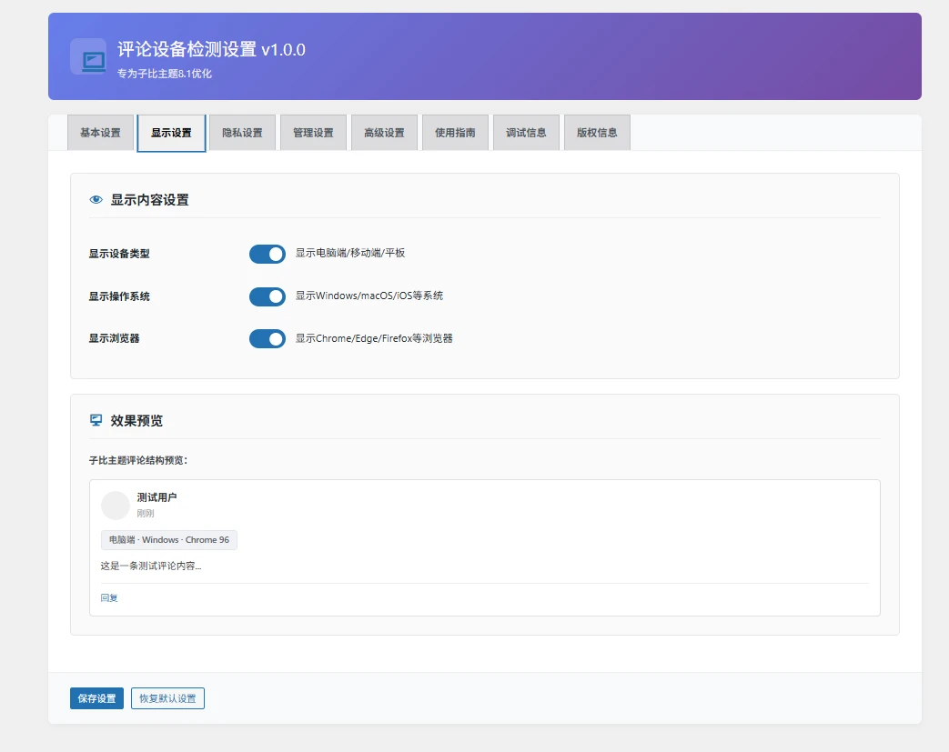This screenshot has width=949, height=752.
Task: Select the 显示设置 tab
Action: point(171,133)
